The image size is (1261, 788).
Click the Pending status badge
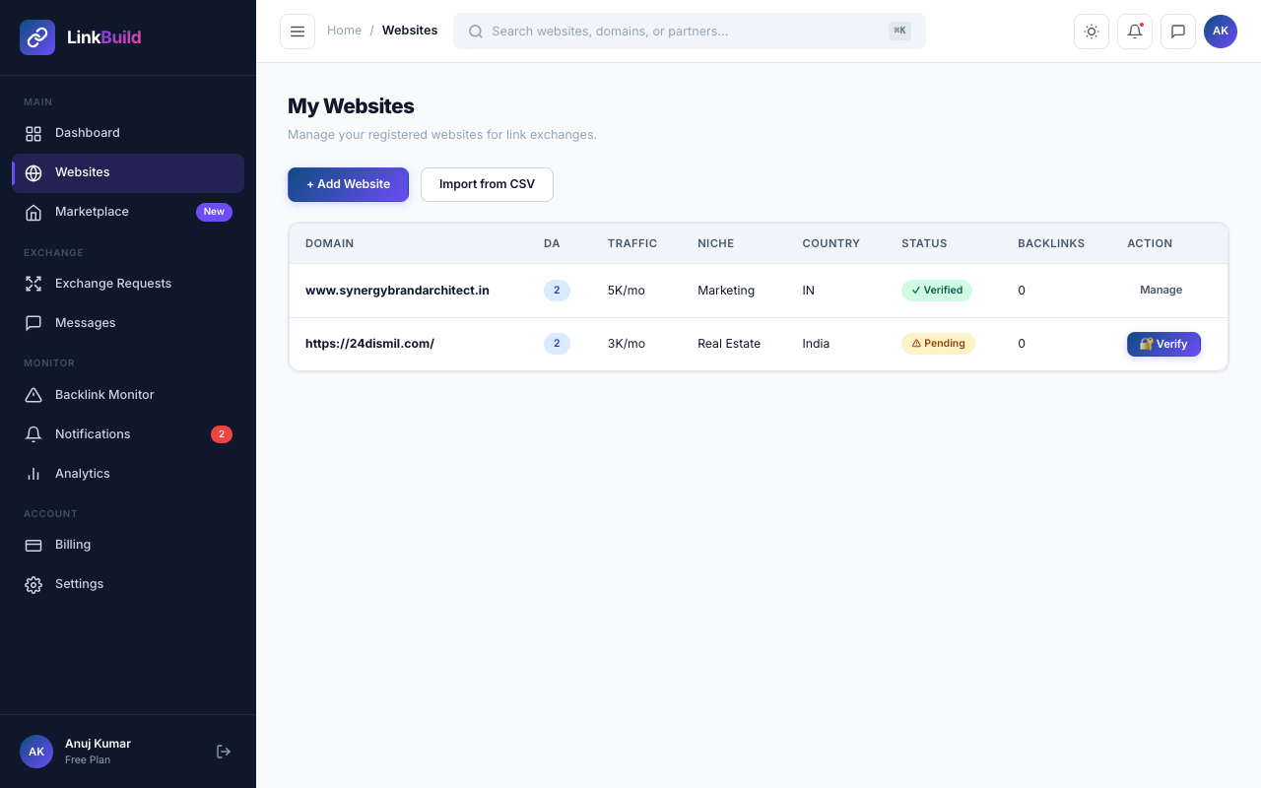pyautogui.click(x=938, y=344)
